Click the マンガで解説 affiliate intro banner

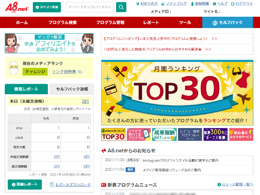pos(49,43)
